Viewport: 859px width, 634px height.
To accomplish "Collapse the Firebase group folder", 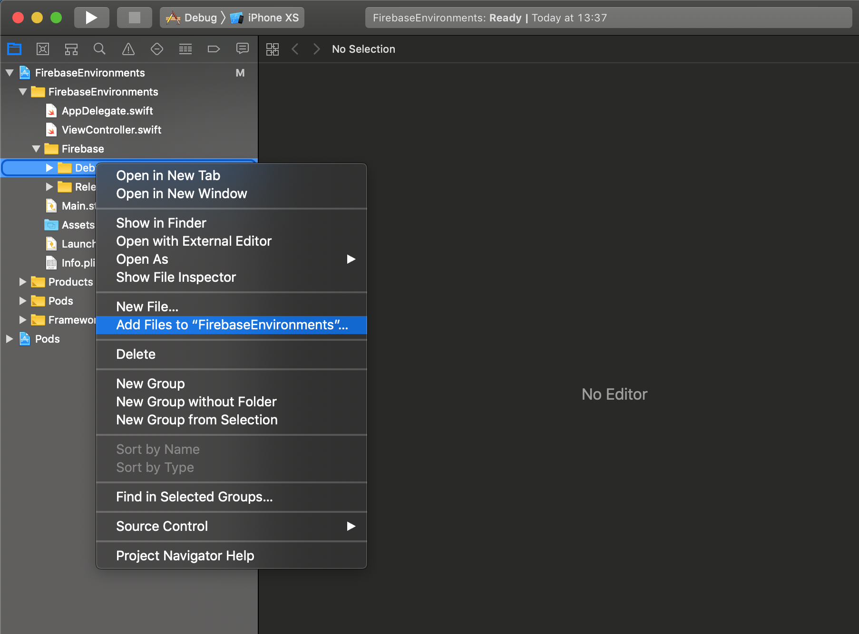I will pos(36,149).
